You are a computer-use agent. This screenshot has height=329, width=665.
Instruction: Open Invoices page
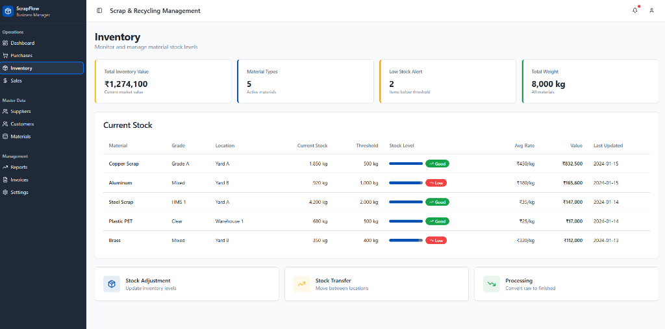(42, 180)
